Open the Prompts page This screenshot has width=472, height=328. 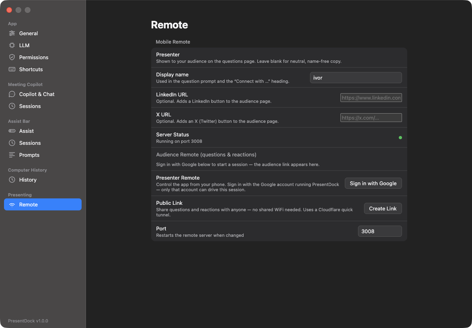click(x=43, y=155)
